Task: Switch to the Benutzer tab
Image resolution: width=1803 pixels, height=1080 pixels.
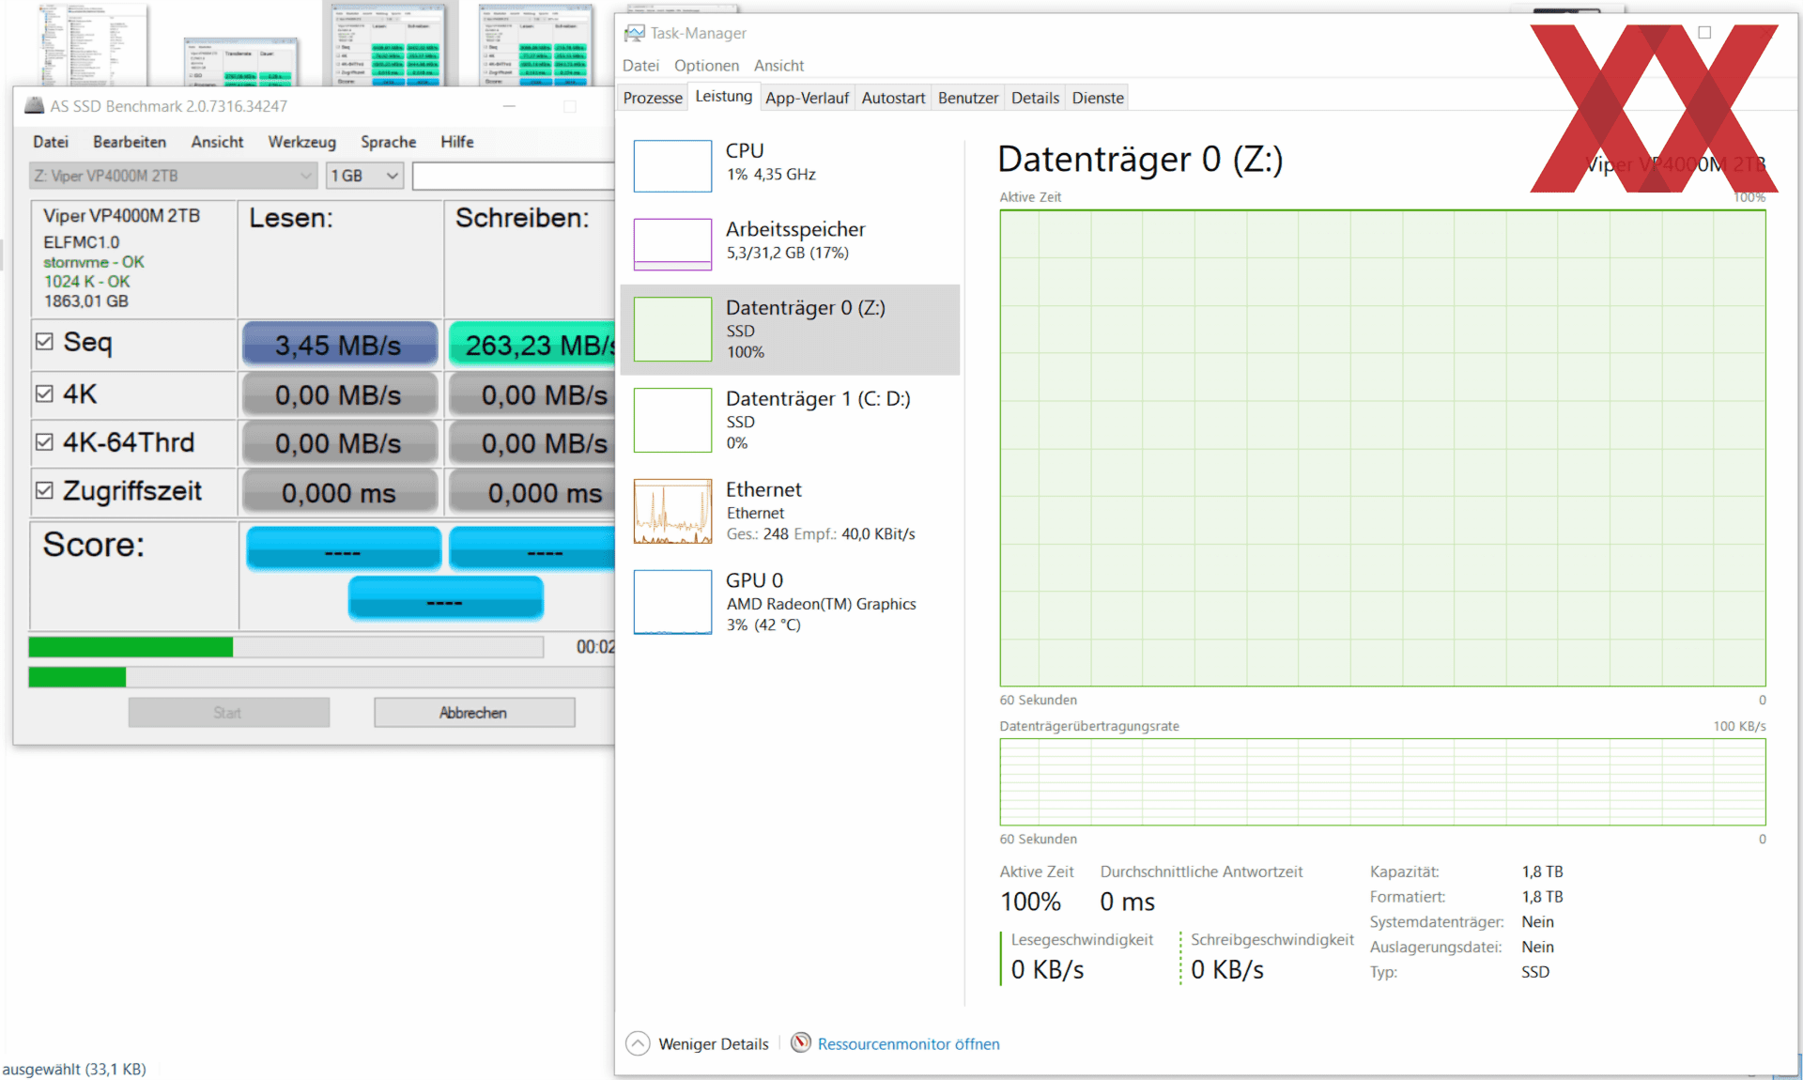Action: coord(968,98)
